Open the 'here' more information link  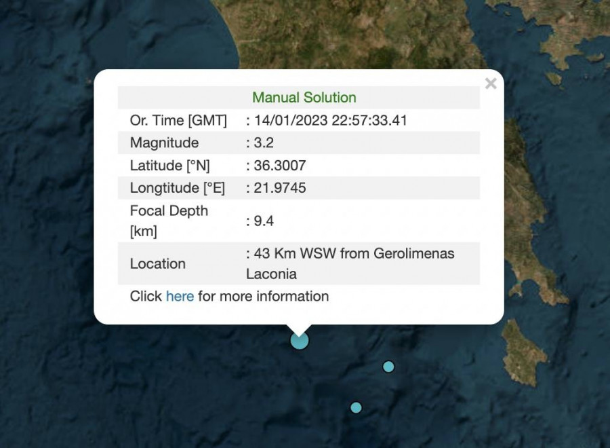pyautogui.click(x=180, y=296)
